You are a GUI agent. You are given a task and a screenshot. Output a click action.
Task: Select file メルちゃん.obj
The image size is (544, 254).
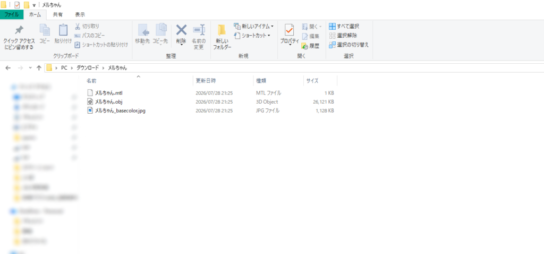point(109,101)
